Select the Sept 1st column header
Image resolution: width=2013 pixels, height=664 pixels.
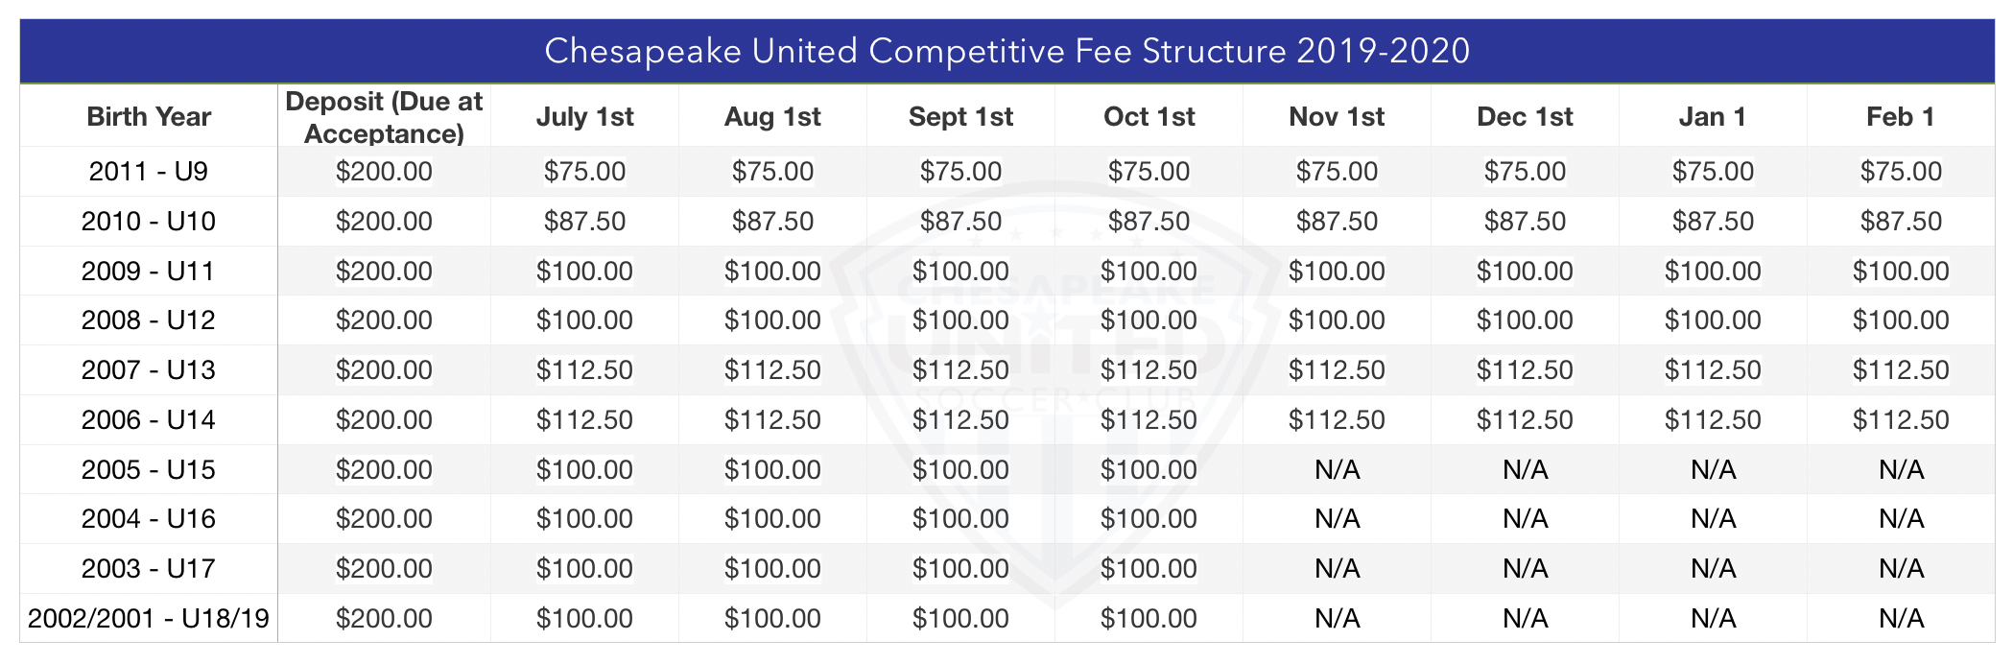click(960, 117)
